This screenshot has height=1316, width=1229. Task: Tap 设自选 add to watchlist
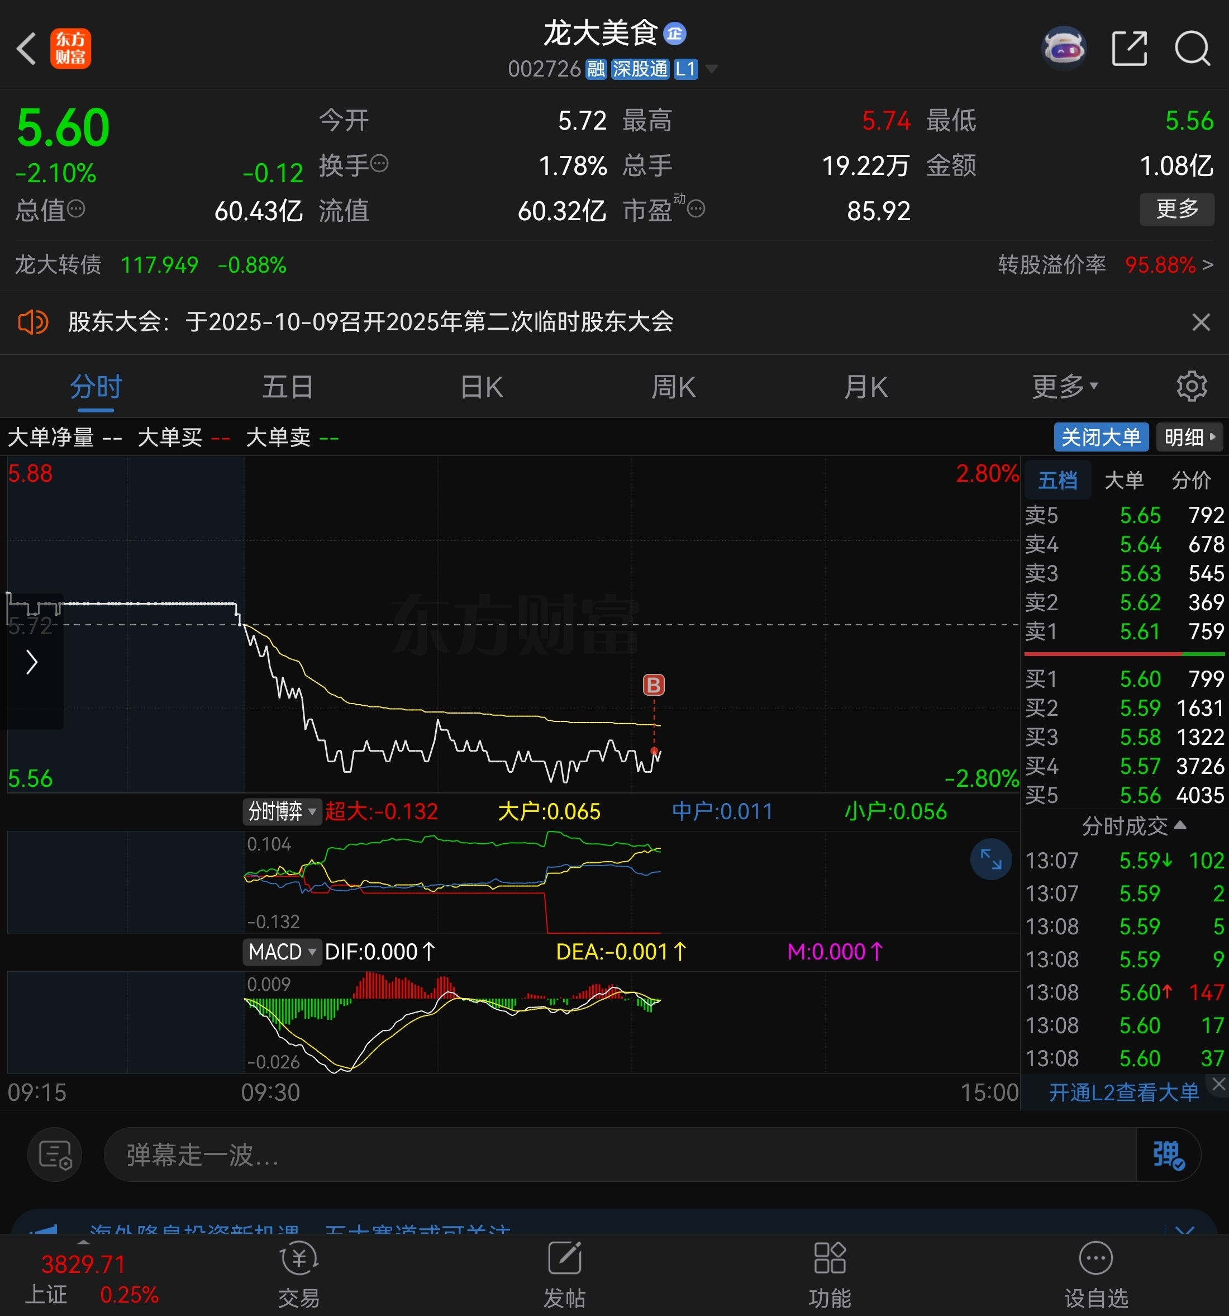pos(1096,1275)
